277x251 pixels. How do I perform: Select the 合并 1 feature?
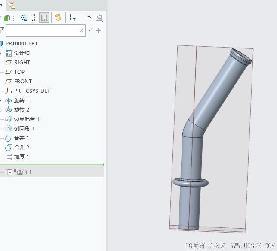click(x=22, y=138)
